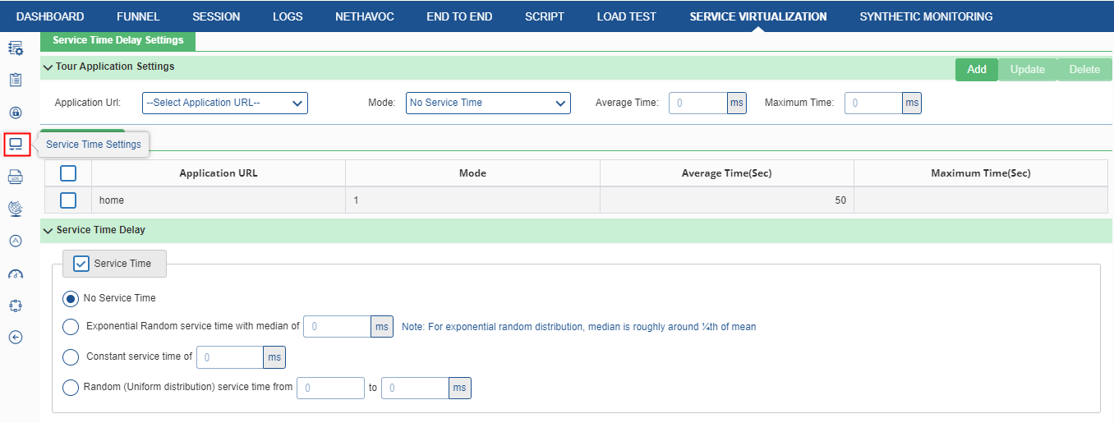This screenshot has height=423, width=1114.
Task: Uncheck the Service Time checkbox
Action: 81,264
